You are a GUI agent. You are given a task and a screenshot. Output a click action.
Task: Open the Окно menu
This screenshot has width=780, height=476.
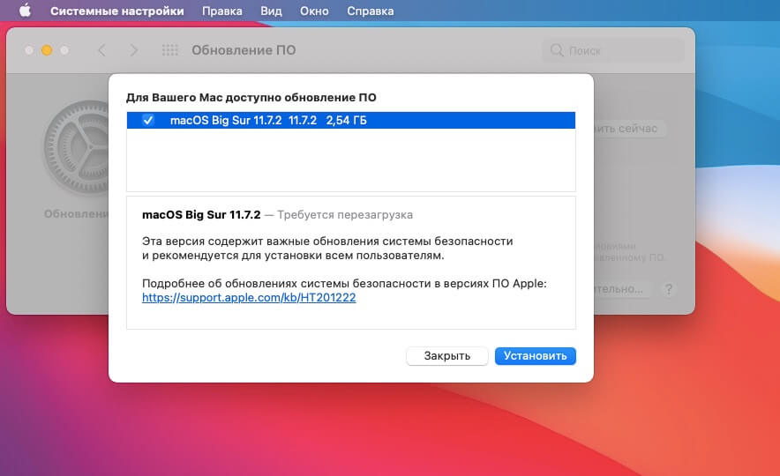315,11
